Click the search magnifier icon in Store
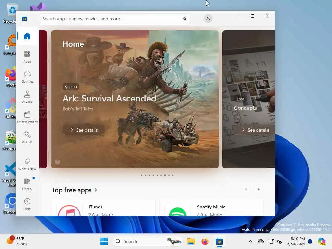Screen dimensions: 332x249 click(184, 19)
